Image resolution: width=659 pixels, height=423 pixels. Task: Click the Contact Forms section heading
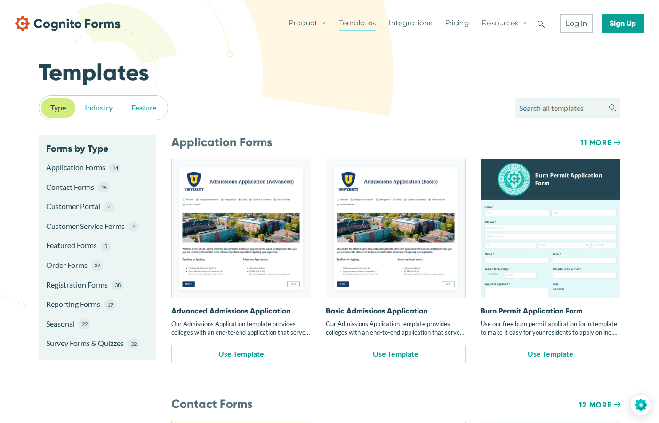pyautogui.click(x=212, y=404)
